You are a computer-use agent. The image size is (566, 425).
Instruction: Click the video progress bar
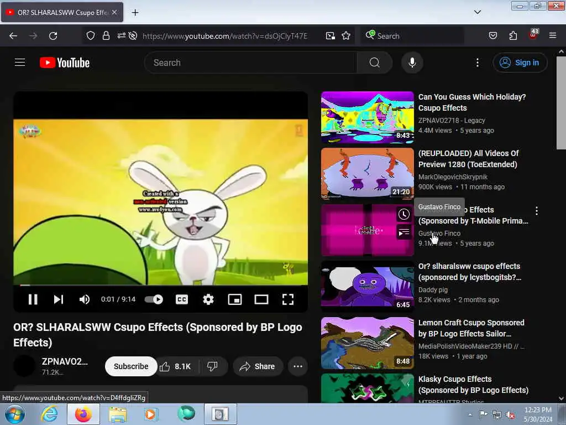click(x=161, y=285)
